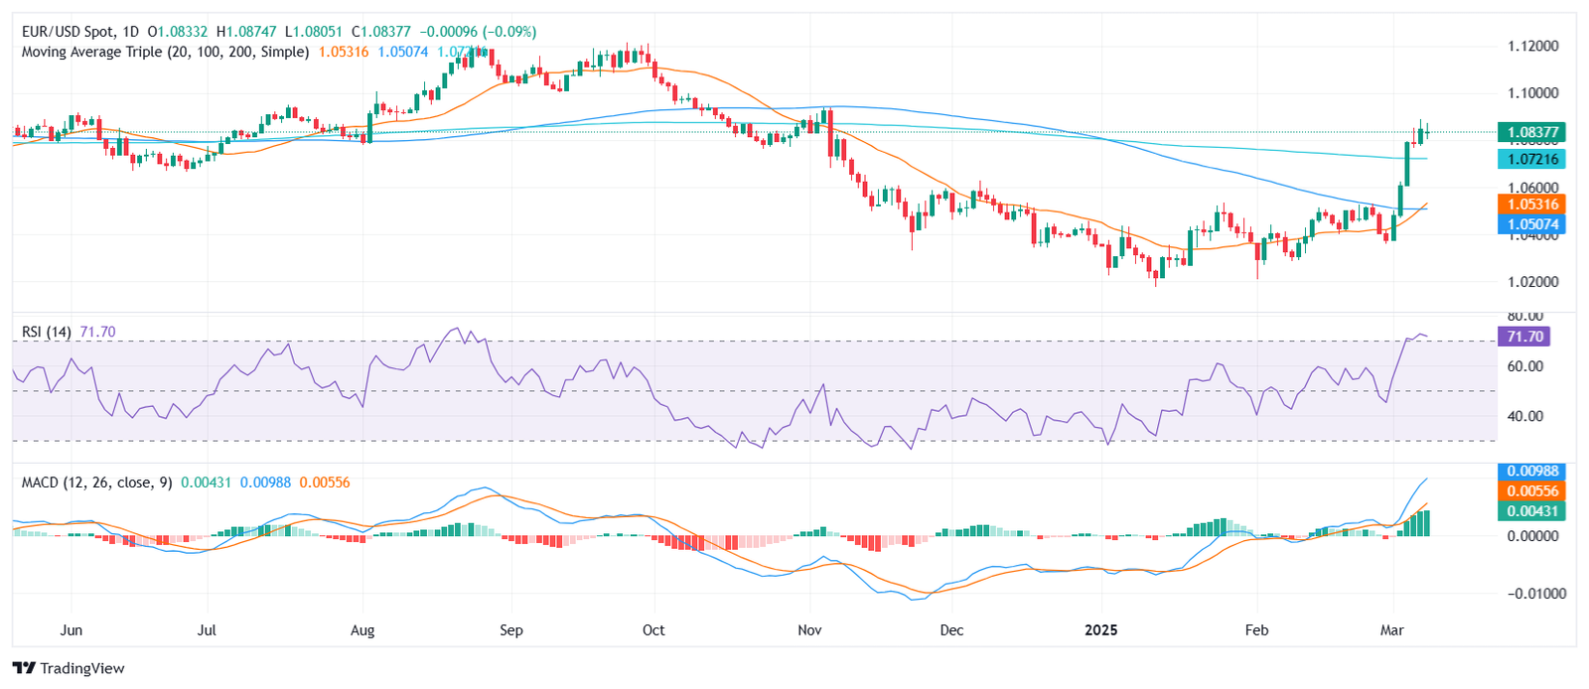Click the blue 1.05074 moving average tag
This screenshot has height=689, width=1589.
click(1532, 224)
